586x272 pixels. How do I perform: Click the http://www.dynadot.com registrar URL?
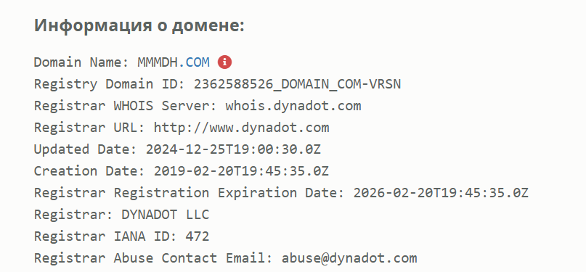pos(241,128)
